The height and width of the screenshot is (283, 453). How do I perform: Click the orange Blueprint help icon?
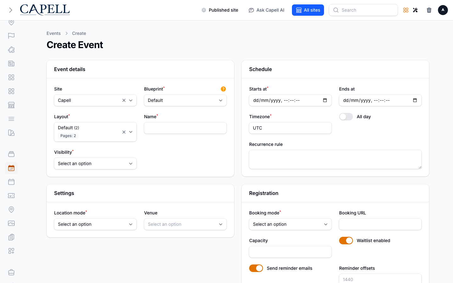pyautogui.click(x=223, y=89)
